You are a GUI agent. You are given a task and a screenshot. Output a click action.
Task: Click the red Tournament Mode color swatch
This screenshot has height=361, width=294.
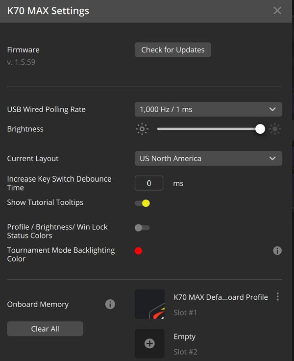tap(138, 251)
